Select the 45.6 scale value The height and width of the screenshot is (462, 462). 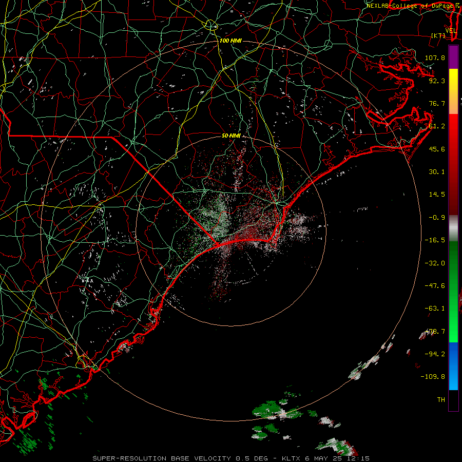(437, 149)
